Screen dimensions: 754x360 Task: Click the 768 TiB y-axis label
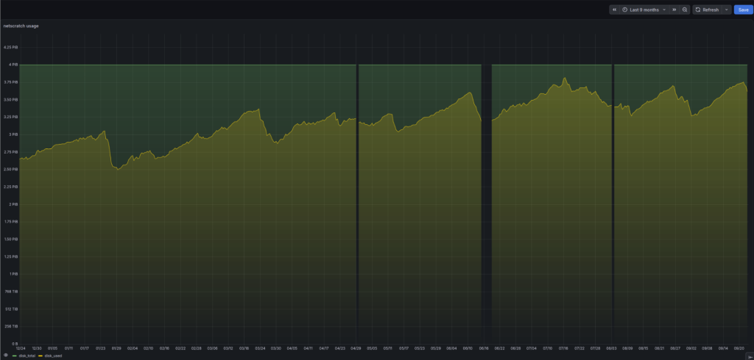(x=12, y=292)
